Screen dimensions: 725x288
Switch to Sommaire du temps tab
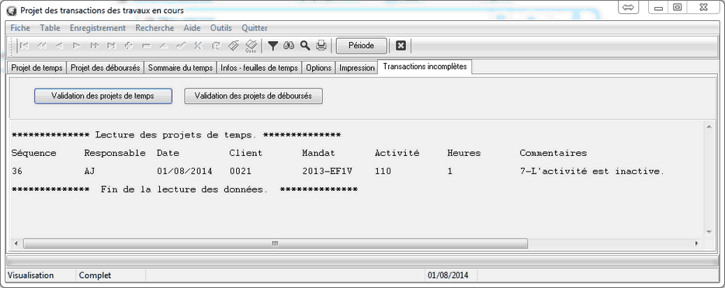point(180,68)
